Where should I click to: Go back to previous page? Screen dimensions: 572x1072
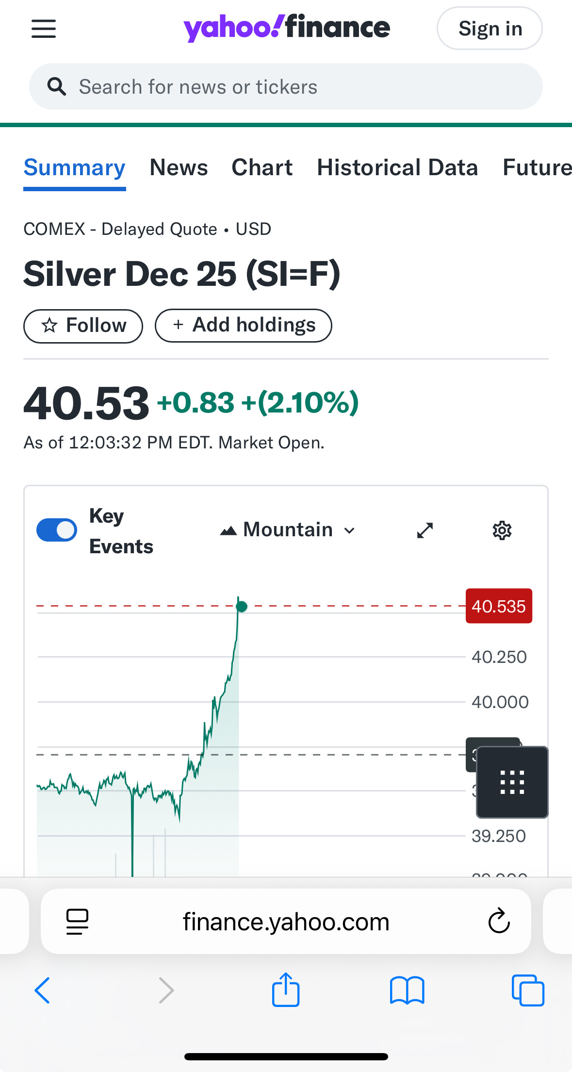pyautogui.click(x=43, y=990)
